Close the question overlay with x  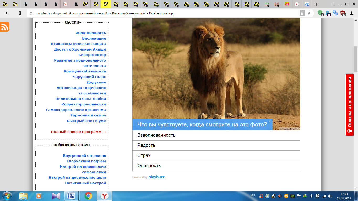point(270,121)
